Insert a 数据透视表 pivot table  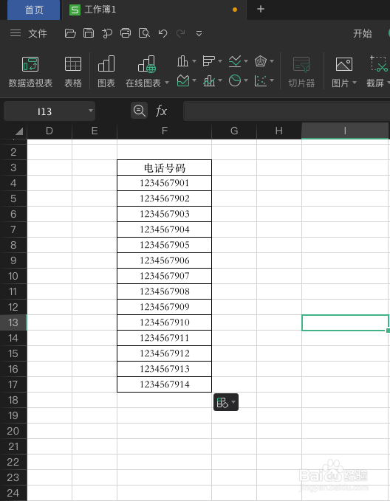(x=30, y=72)
